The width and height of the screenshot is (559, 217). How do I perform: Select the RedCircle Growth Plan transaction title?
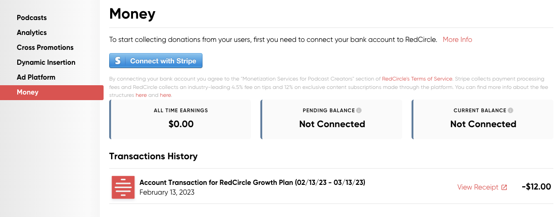[x=252, y=183]
